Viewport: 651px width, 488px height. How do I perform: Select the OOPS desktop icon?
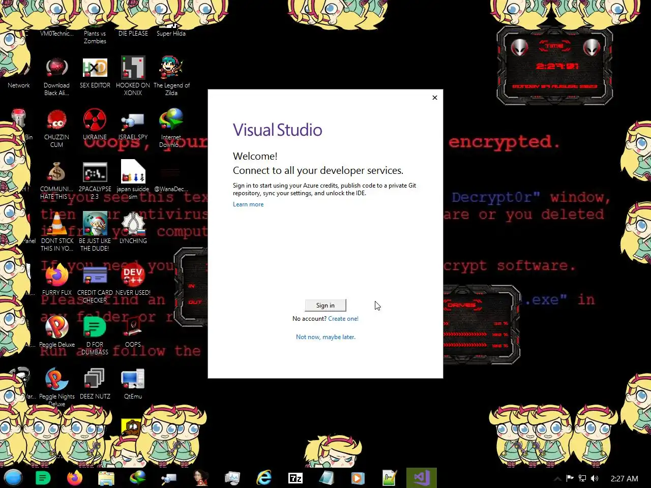point(133,331)
